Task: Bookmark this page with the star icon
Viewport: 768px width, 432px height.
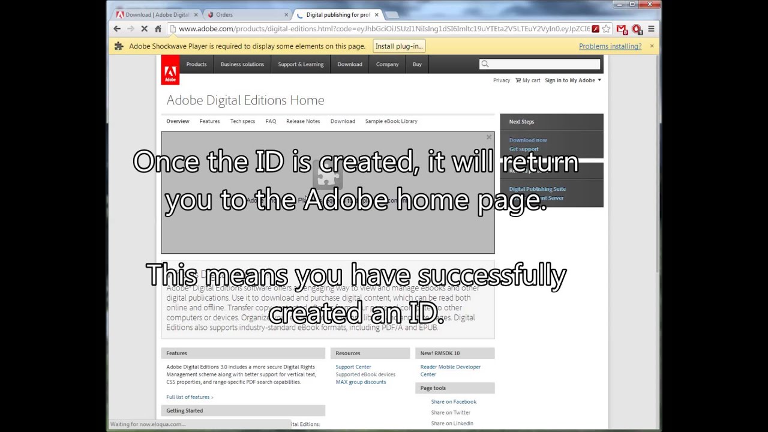Action: (606, 29)
